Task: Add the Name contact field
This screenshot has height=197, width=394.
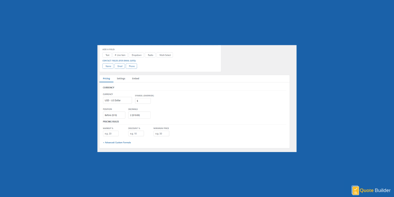Action: tap(108, 66)
